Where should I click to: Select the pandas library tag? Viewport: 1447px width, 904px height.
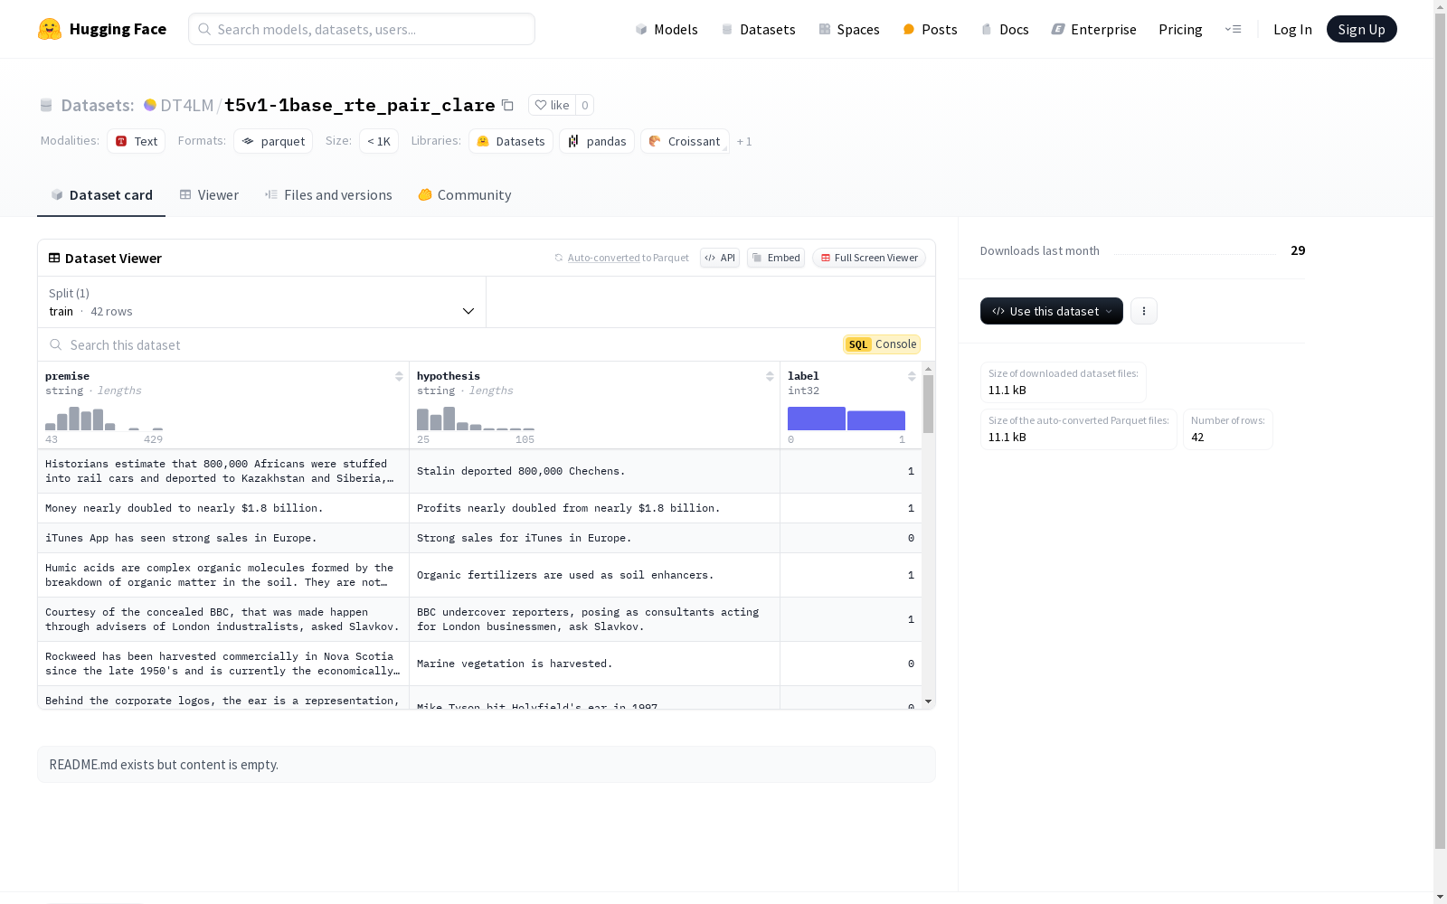tap(597, 141)
